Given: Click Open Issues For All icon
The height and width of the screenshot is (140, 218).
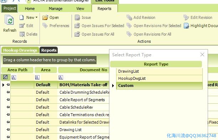Looking at the screenshot, I should click(77, 34).
